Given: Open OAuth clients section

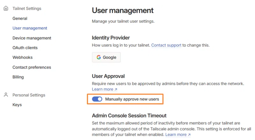Looking at the screenshot, I should tap(25, 48).
